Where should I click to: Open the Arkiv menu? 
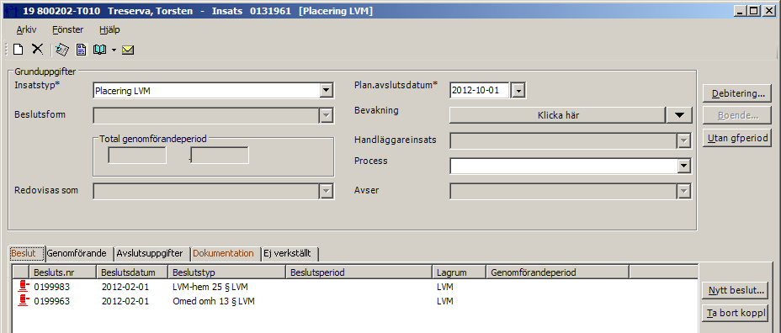pos(26,30)
